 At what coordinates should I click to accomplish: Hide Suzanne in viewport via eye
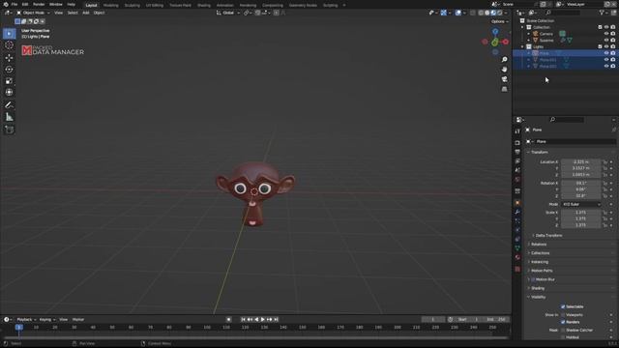pos(606,40)
